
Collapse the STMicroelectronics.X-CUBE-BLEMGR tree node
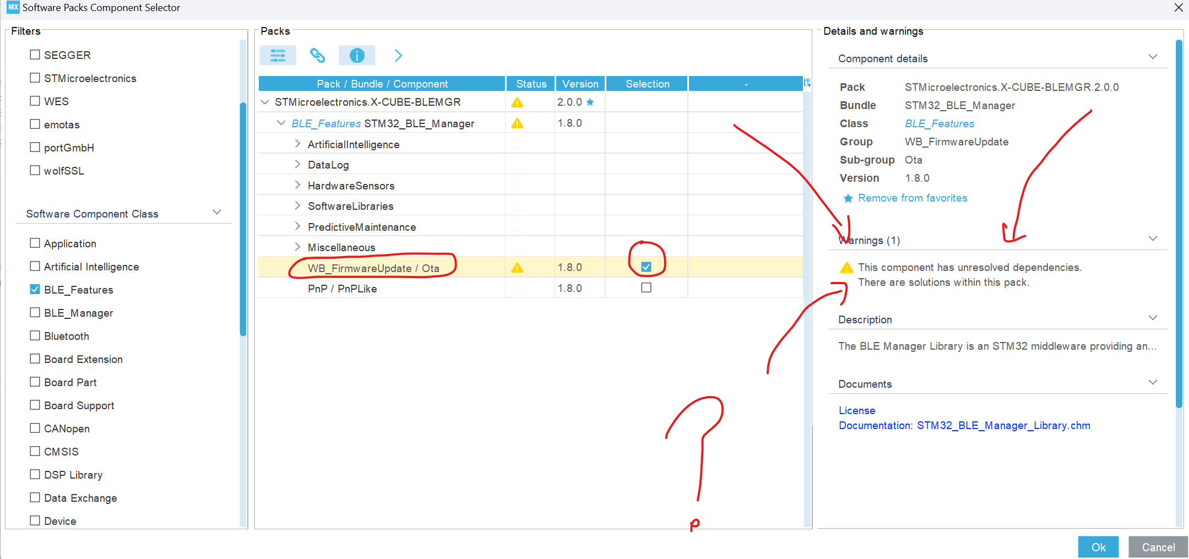click(x=265, y=102)
